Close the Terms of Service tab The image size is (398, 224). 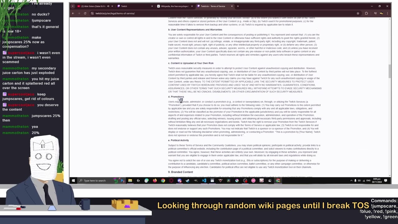(232, 6)
